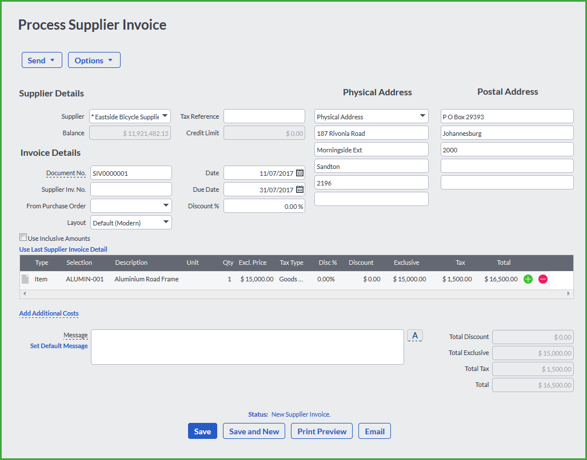Image resolution: width=587 pixels, height=460 pixels.
Task: Toggle Use Inclusive Amounts checkbox
Action: pyautogui.click(x=23, y=237)
